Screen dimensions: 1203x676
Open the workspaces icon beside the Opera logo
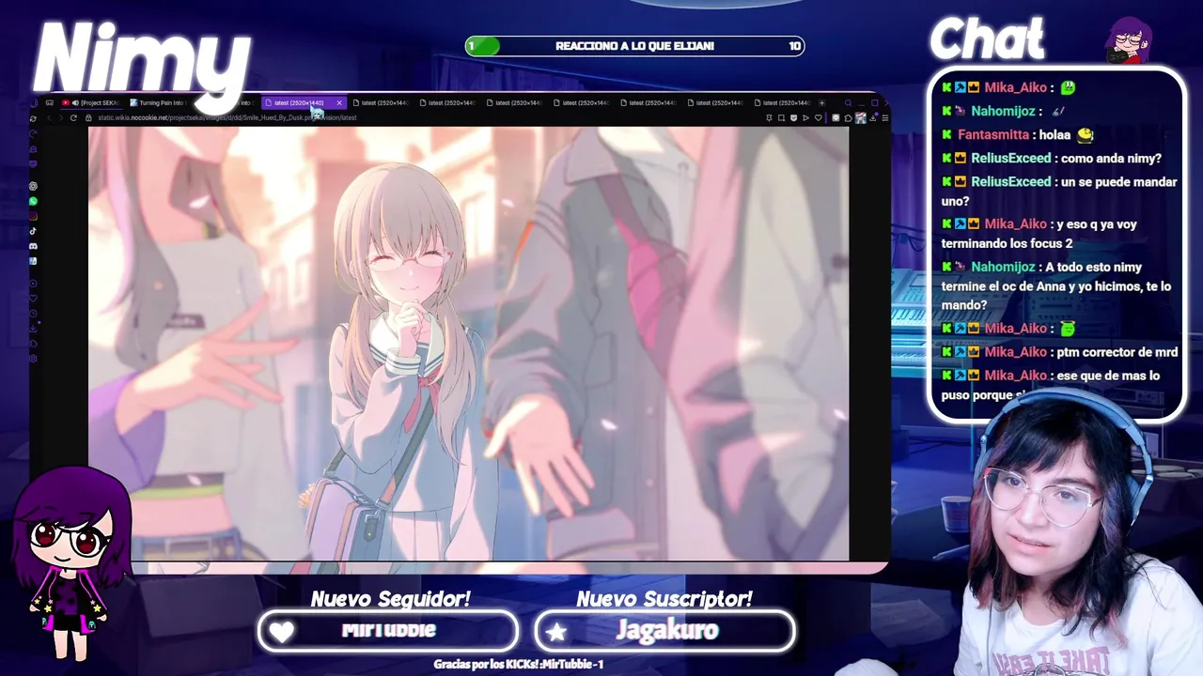tap(49, 102)
